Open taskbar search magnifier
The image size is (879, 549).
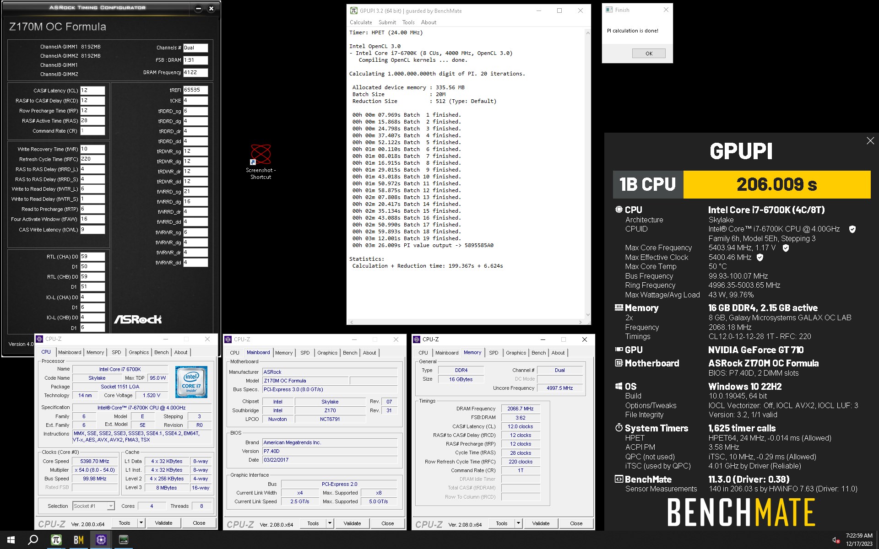pos(33,540)
